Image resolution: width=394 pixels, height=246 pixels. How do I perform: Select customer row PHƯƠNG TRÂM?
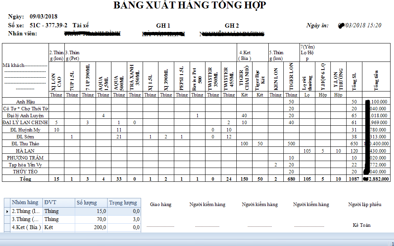tap(25, 158)
